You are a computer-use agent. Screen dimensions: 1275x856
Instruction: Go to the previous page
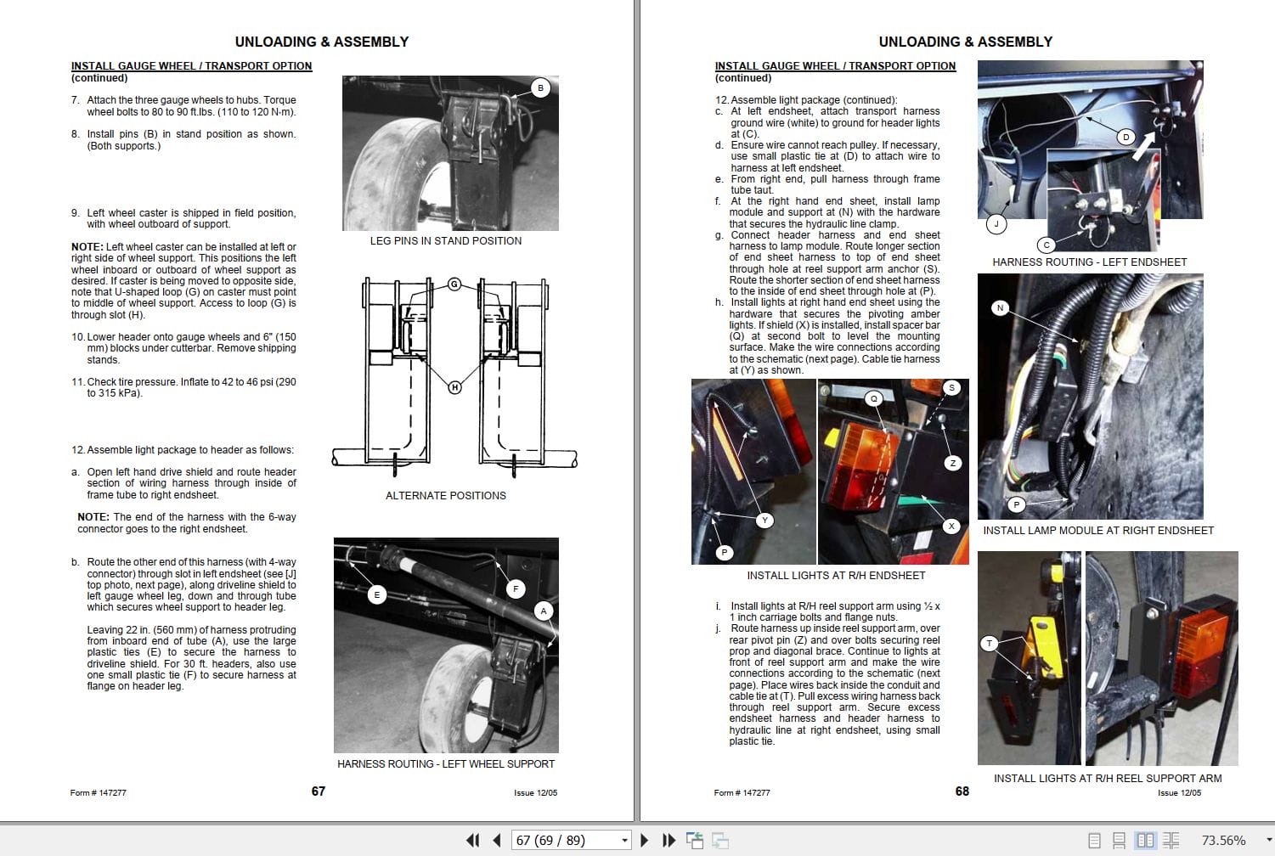[x=497, y=841]
